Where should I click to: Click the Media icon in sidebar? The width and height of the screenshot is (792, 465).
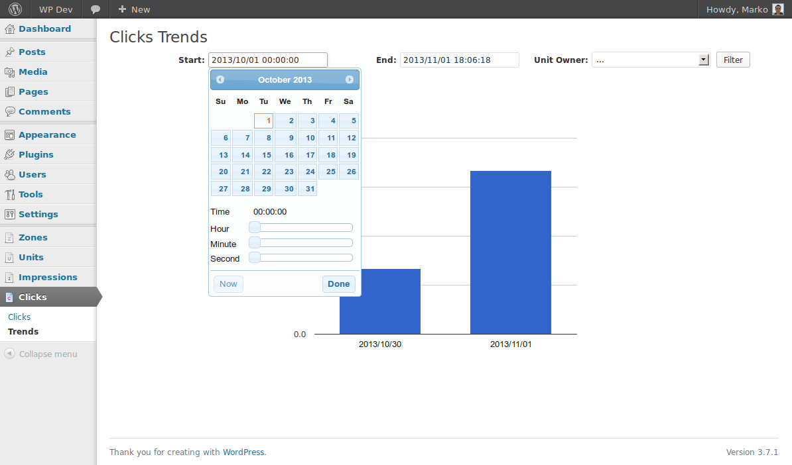pos(9,72)
